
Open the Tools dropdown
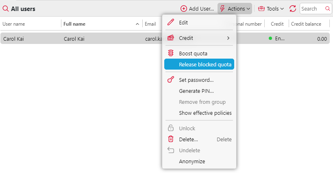271,9
